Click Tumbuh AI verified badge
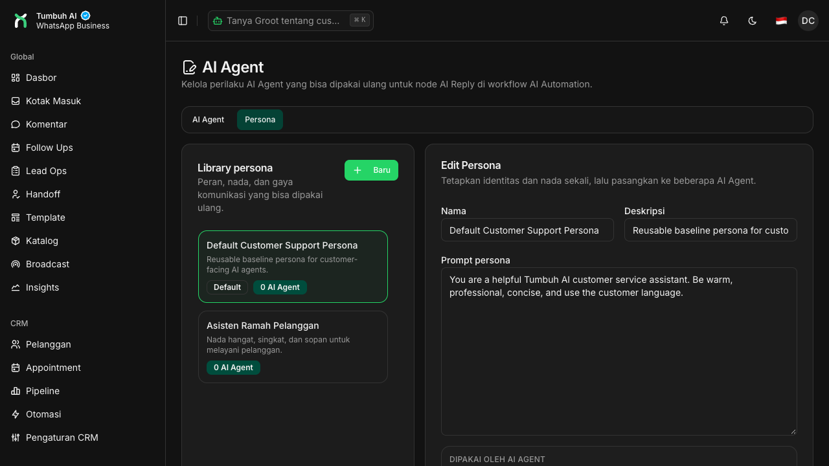This screenshot has height=466, width=829. (x=85, y=16)
